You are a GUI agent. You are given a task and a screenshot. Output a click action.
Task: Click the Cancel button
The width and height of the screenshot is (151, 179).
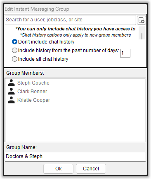coord(91,169)
